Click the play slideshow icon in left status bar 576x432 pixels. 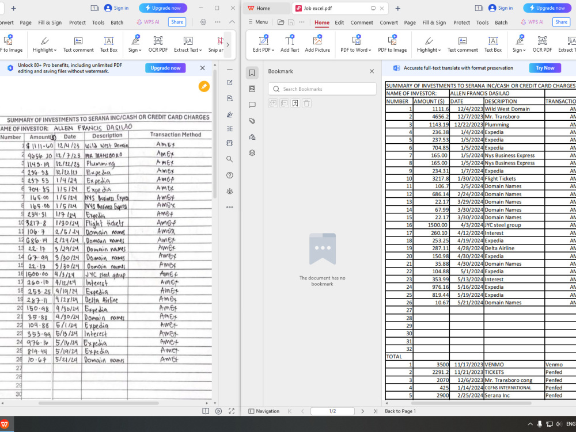point(218,411)
